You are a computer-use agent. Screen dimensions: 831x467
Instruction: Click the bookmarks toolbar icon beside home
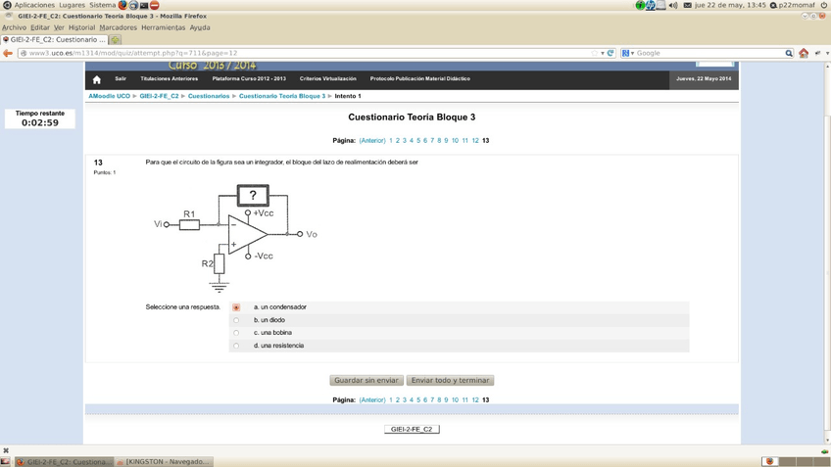pyautogui.click(x=817, y=53)
